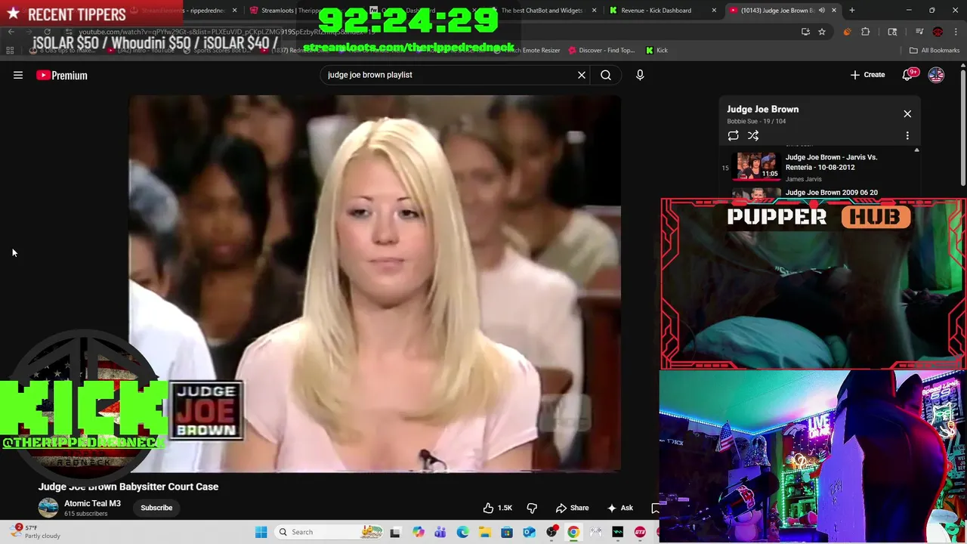The image size is (967, 544).
Task: Go to YouTube Premium home logo
Action: pos(62,75)
